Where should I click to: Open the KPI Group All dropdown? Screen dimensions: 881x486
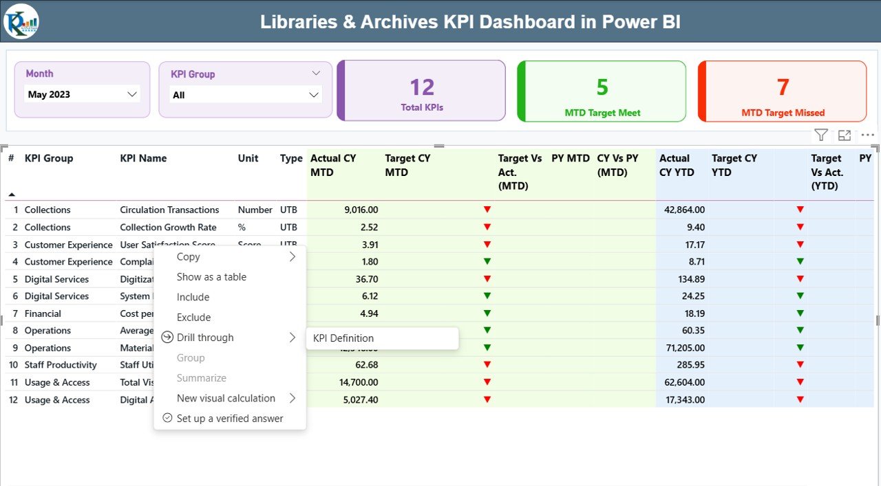coord(245,95)
